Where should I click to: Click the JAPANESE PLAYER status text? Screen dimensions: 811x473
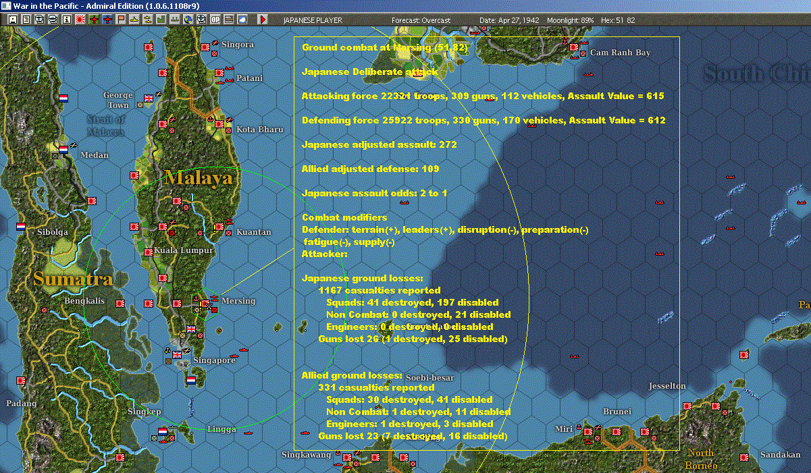point(313,20)
